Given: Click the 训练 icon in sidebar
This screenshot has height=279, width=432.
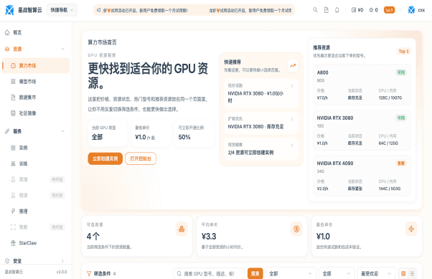Looking at the screenshot, I should (x=13, y=164).
